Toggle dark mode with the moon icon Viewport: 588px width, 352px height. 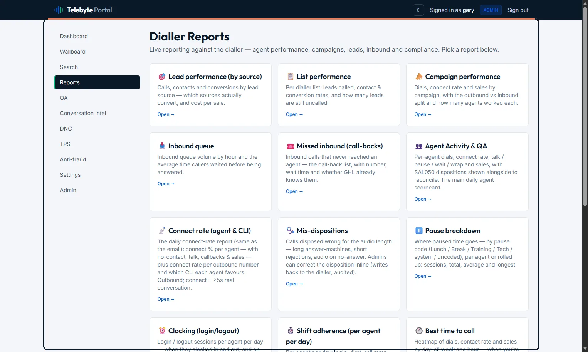[x=418, y=10]
